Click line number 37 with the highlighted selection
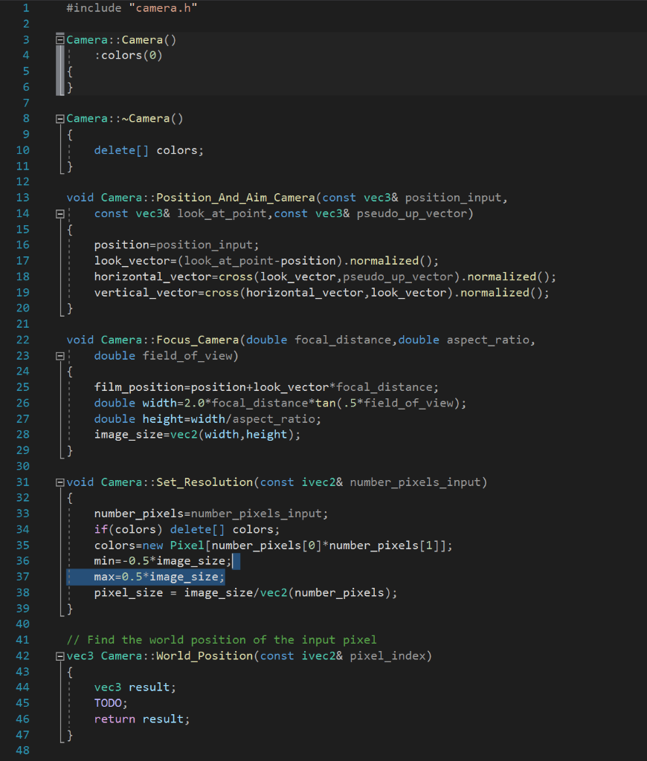 click(22, 576)
